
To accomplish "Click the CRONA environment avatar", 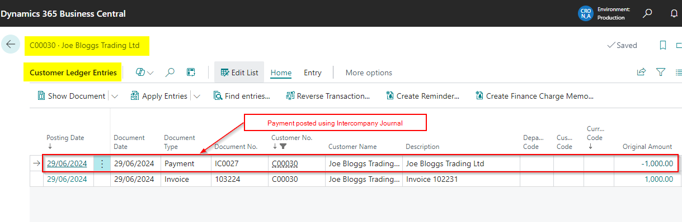I will [586, 13].
